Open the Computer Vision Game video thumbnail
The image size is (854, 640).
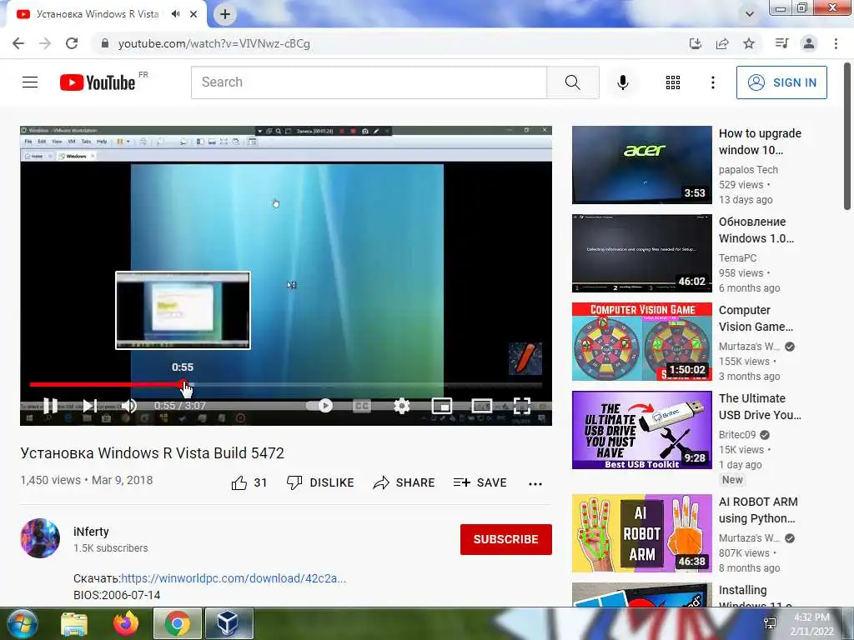pos(641,341)
